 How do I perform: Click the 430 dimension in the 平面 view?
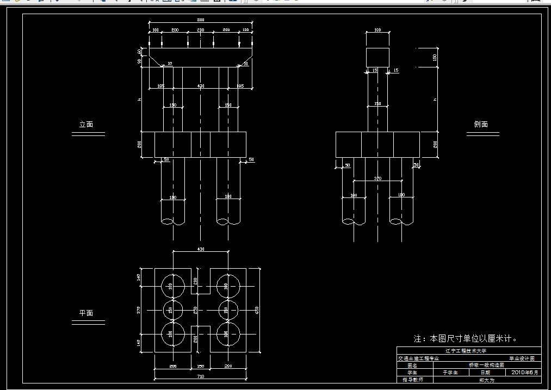pyautogui.click(x=201, y=249)
